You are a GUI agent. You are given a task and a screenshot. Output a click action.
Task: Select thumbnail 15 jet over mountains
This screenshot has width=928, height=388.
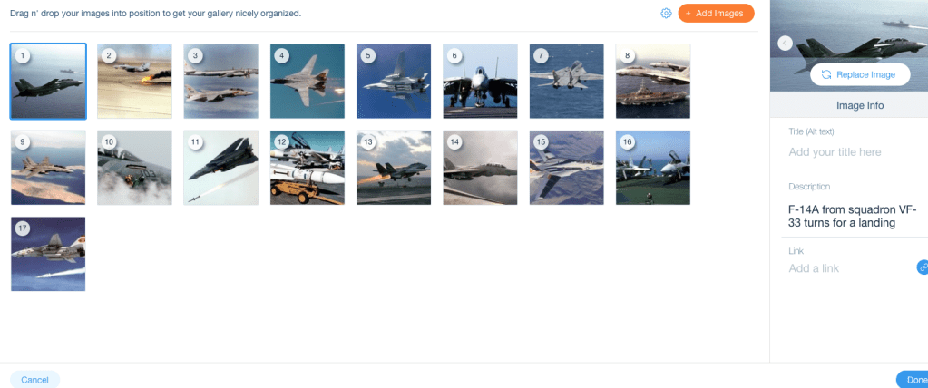tap(566, 168)
